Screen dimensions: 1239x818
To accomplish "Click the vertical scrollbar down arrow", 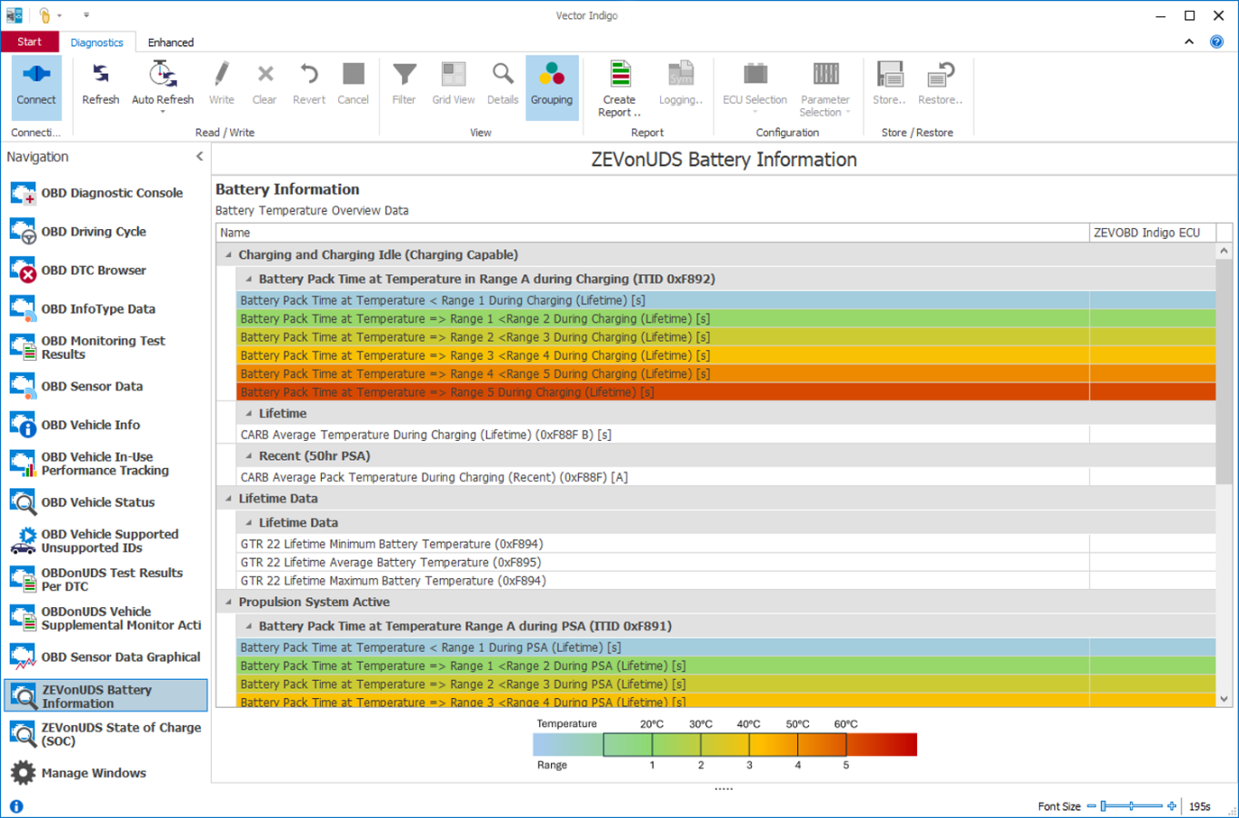I will (x=1224, y=699).
